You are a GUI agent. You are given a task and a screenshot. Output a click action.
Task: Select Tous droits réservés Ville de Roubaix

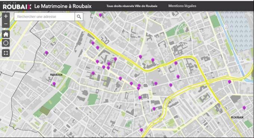[x=132, y=6]
